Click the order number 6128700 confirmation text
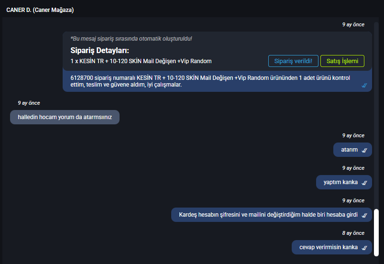 click(210, 81)
